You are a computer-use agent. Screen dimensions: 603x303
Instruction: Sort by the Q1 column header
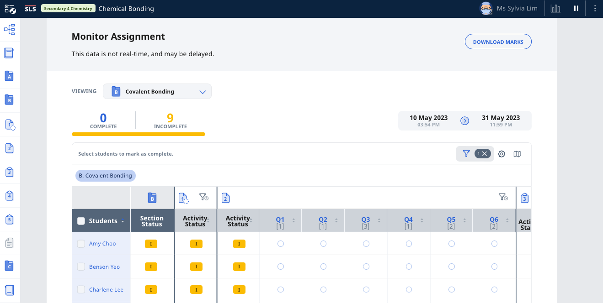click(x=280, y=220)
